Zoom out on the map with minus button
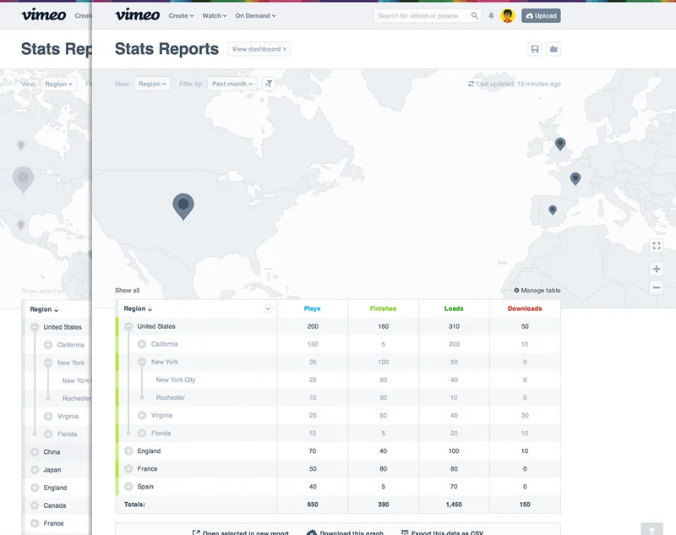The image size is (676, 535). tap(657, 287)
